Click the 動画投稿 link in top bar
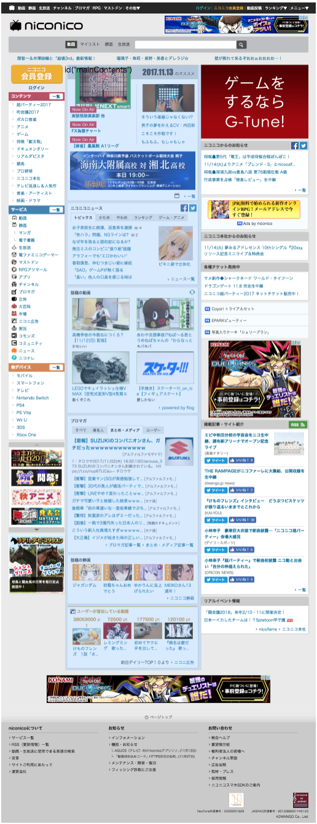 [x=254, y=9]
